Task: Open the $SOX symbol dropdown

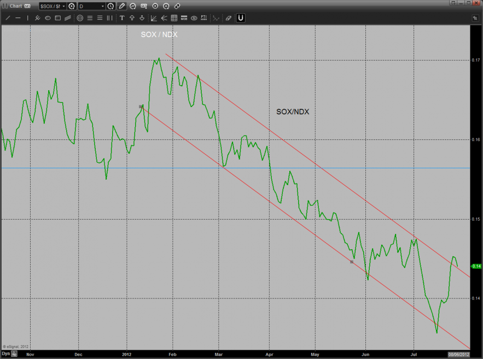Action: [x=53, y=6]
